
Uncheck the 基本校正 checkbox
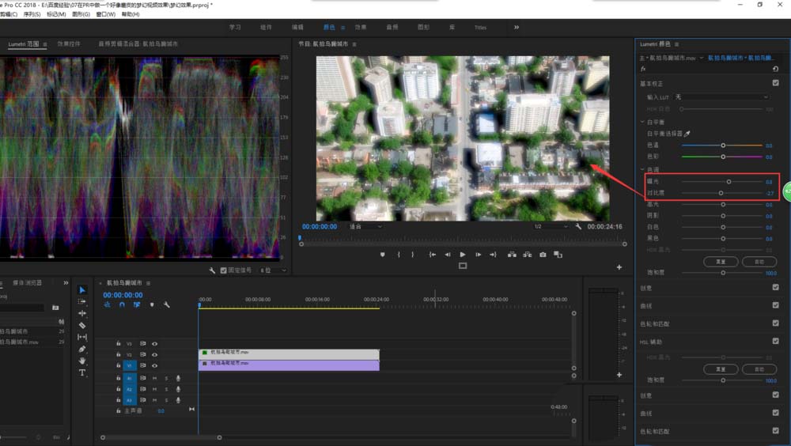click(775, 82)
